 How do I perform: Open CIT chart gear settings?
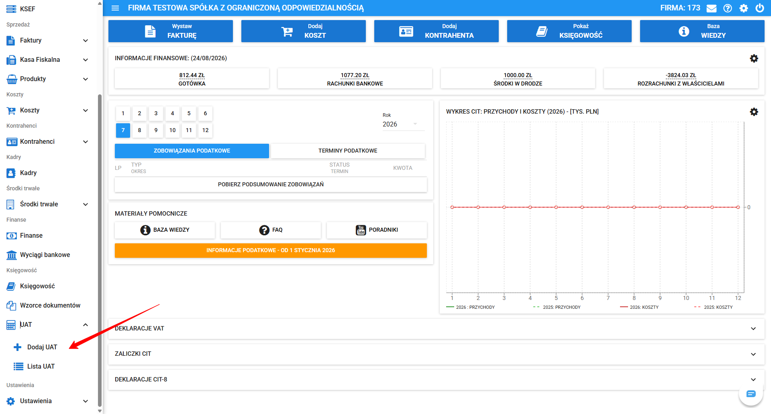tap(754, 112)
